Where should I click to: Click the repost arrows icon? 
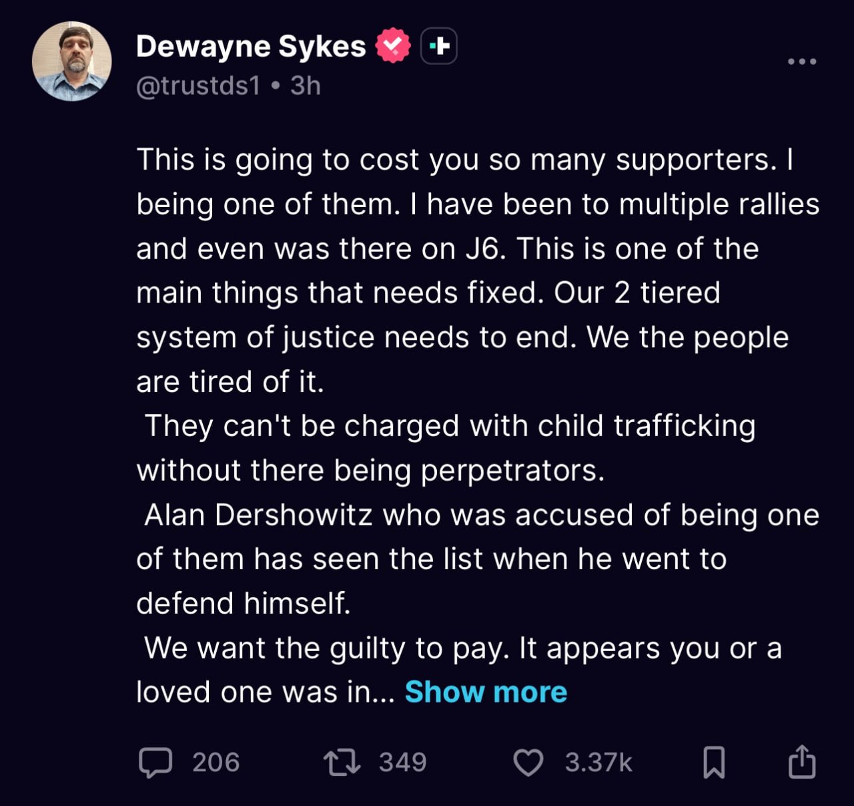[x=342, y=763]
